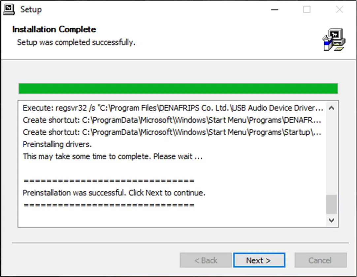Image resolution: width=357 pixels, height=277 pixels.
Task: Select the 'Preinstallation was successful' log line
Action: click(114, 193)
